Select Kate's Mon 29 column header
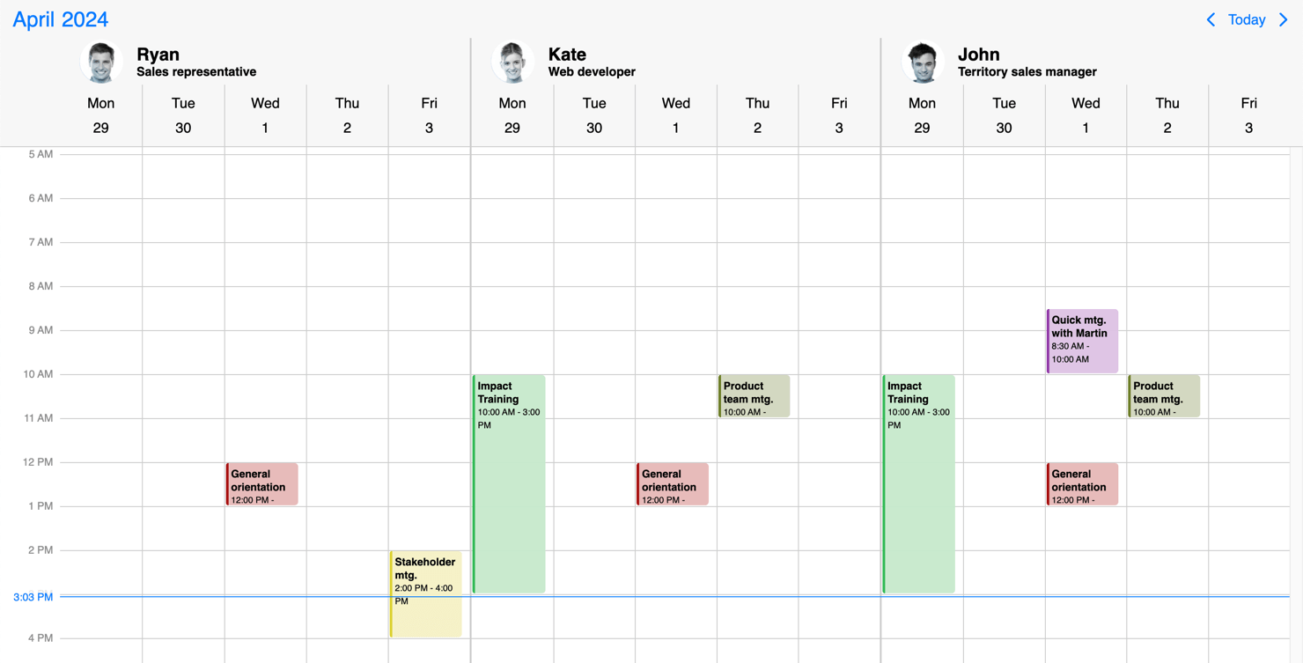 (x=512, y=115)
